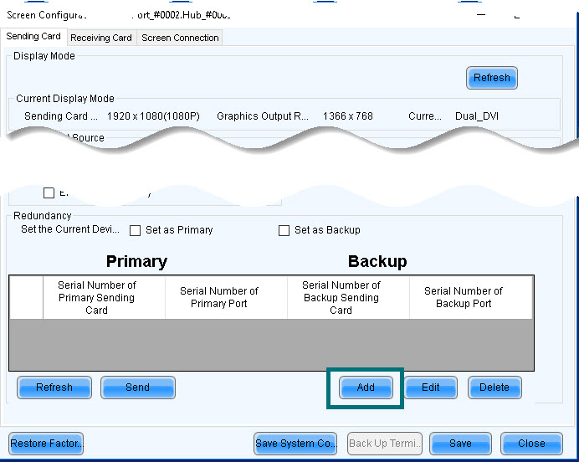Click Refresh below the redundancy table

(x=54, y=388)
